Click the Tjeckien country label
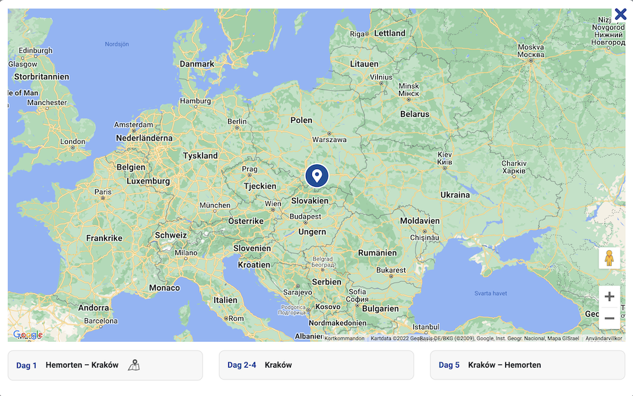 coord(260,186)
